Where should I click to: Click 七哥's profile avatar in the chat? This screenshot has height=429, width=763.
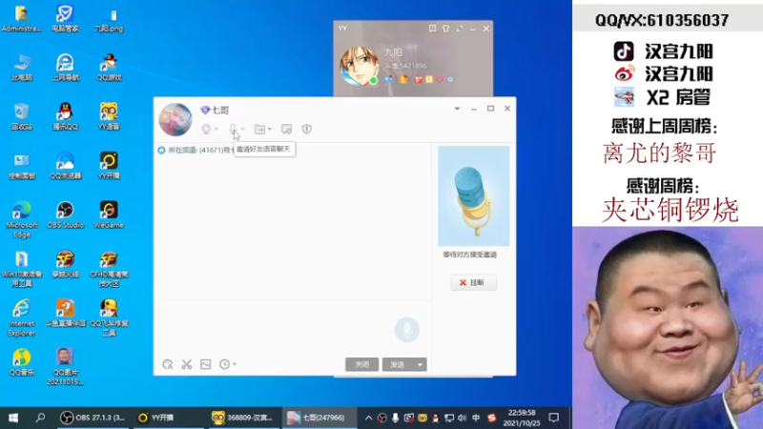tap(175, 119)
